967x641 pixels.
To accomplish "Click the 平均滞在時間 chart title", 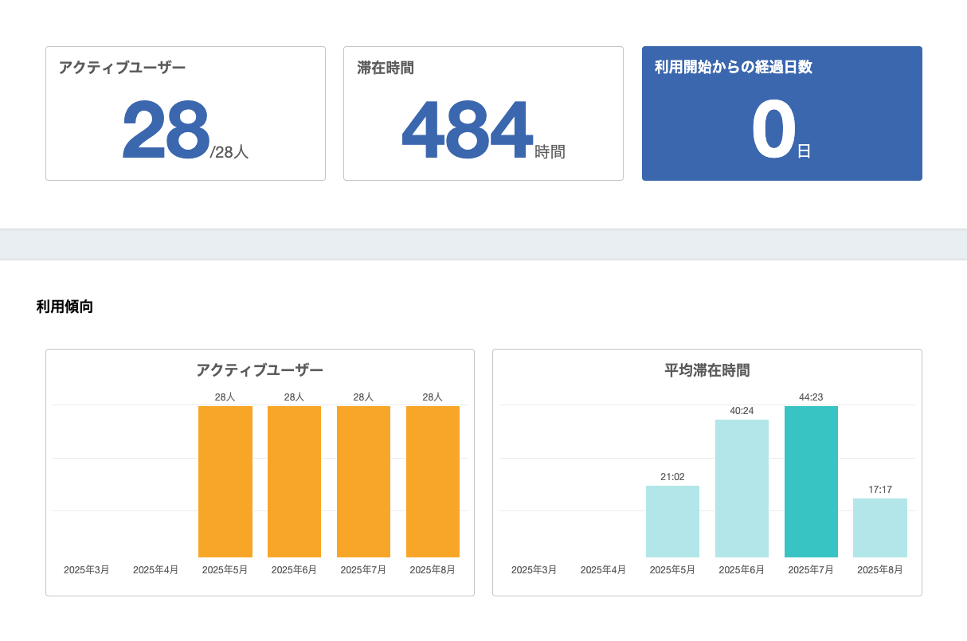I will [707, 370].
